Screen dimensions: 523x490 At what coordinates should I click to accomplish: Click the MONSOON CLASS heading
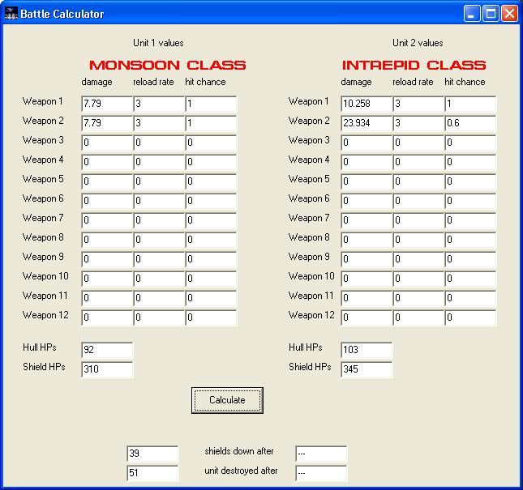(x=167, y=65)
